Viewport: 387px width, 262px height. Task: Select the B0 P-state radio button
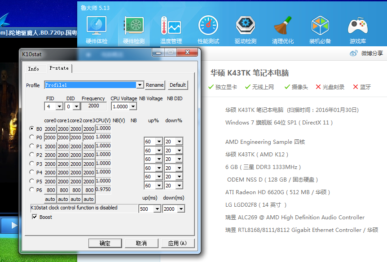pyautogui.click(x=31, y=129)
